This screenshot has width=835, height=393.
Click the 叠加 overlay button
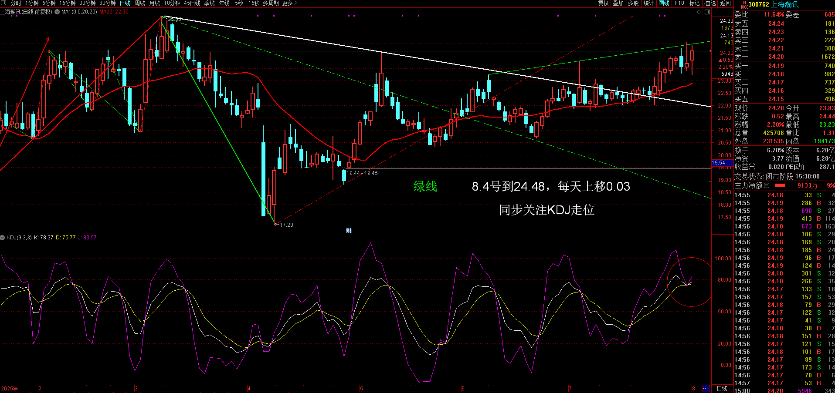618,3
